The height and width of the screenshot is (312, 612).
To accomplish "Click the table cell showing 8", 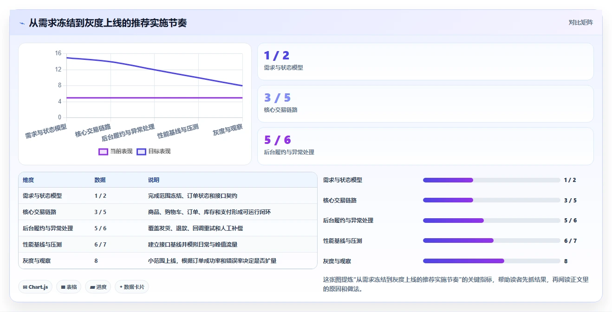I will (x=96, y=261).
